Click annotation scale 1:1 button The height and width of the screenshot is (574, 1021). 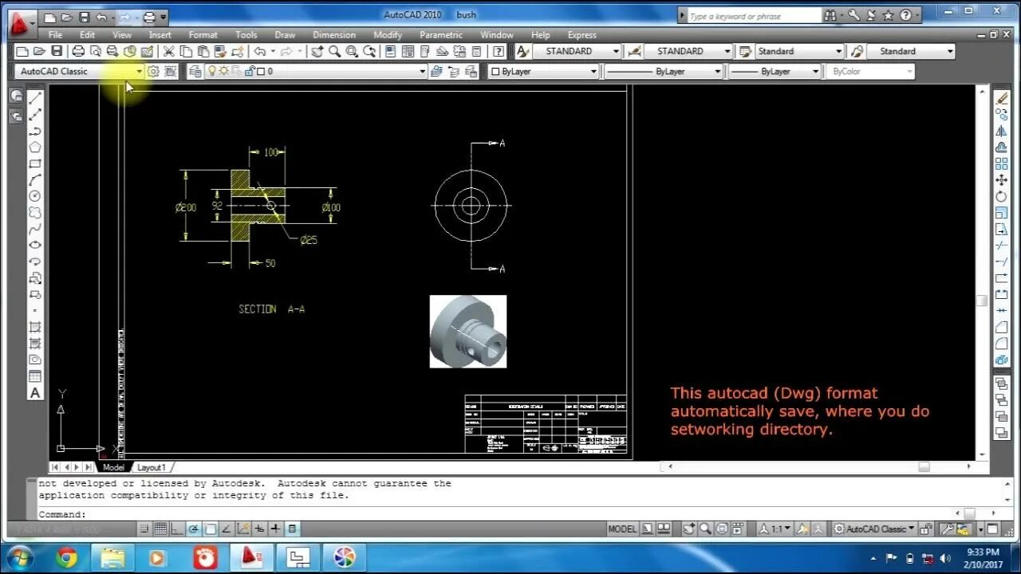(x=774, y=529)
